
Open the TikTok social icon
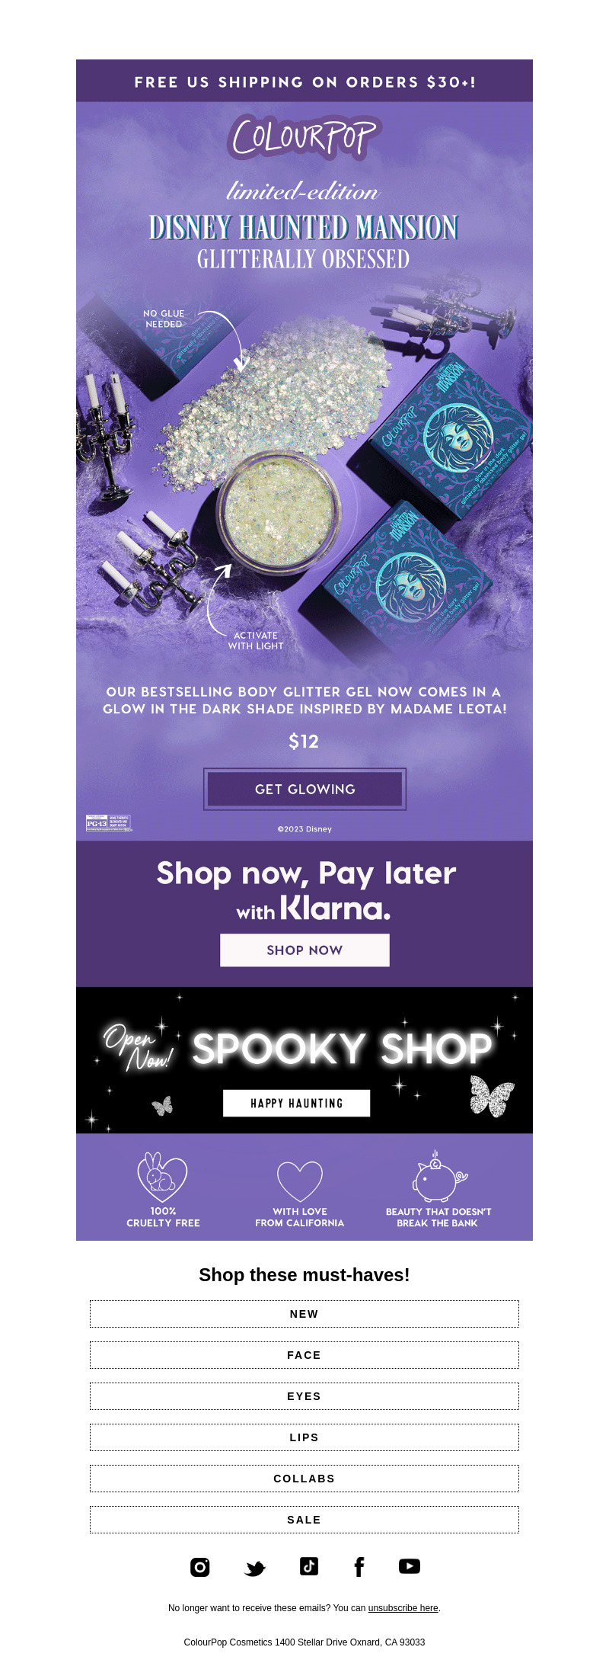pos(309,1566)
